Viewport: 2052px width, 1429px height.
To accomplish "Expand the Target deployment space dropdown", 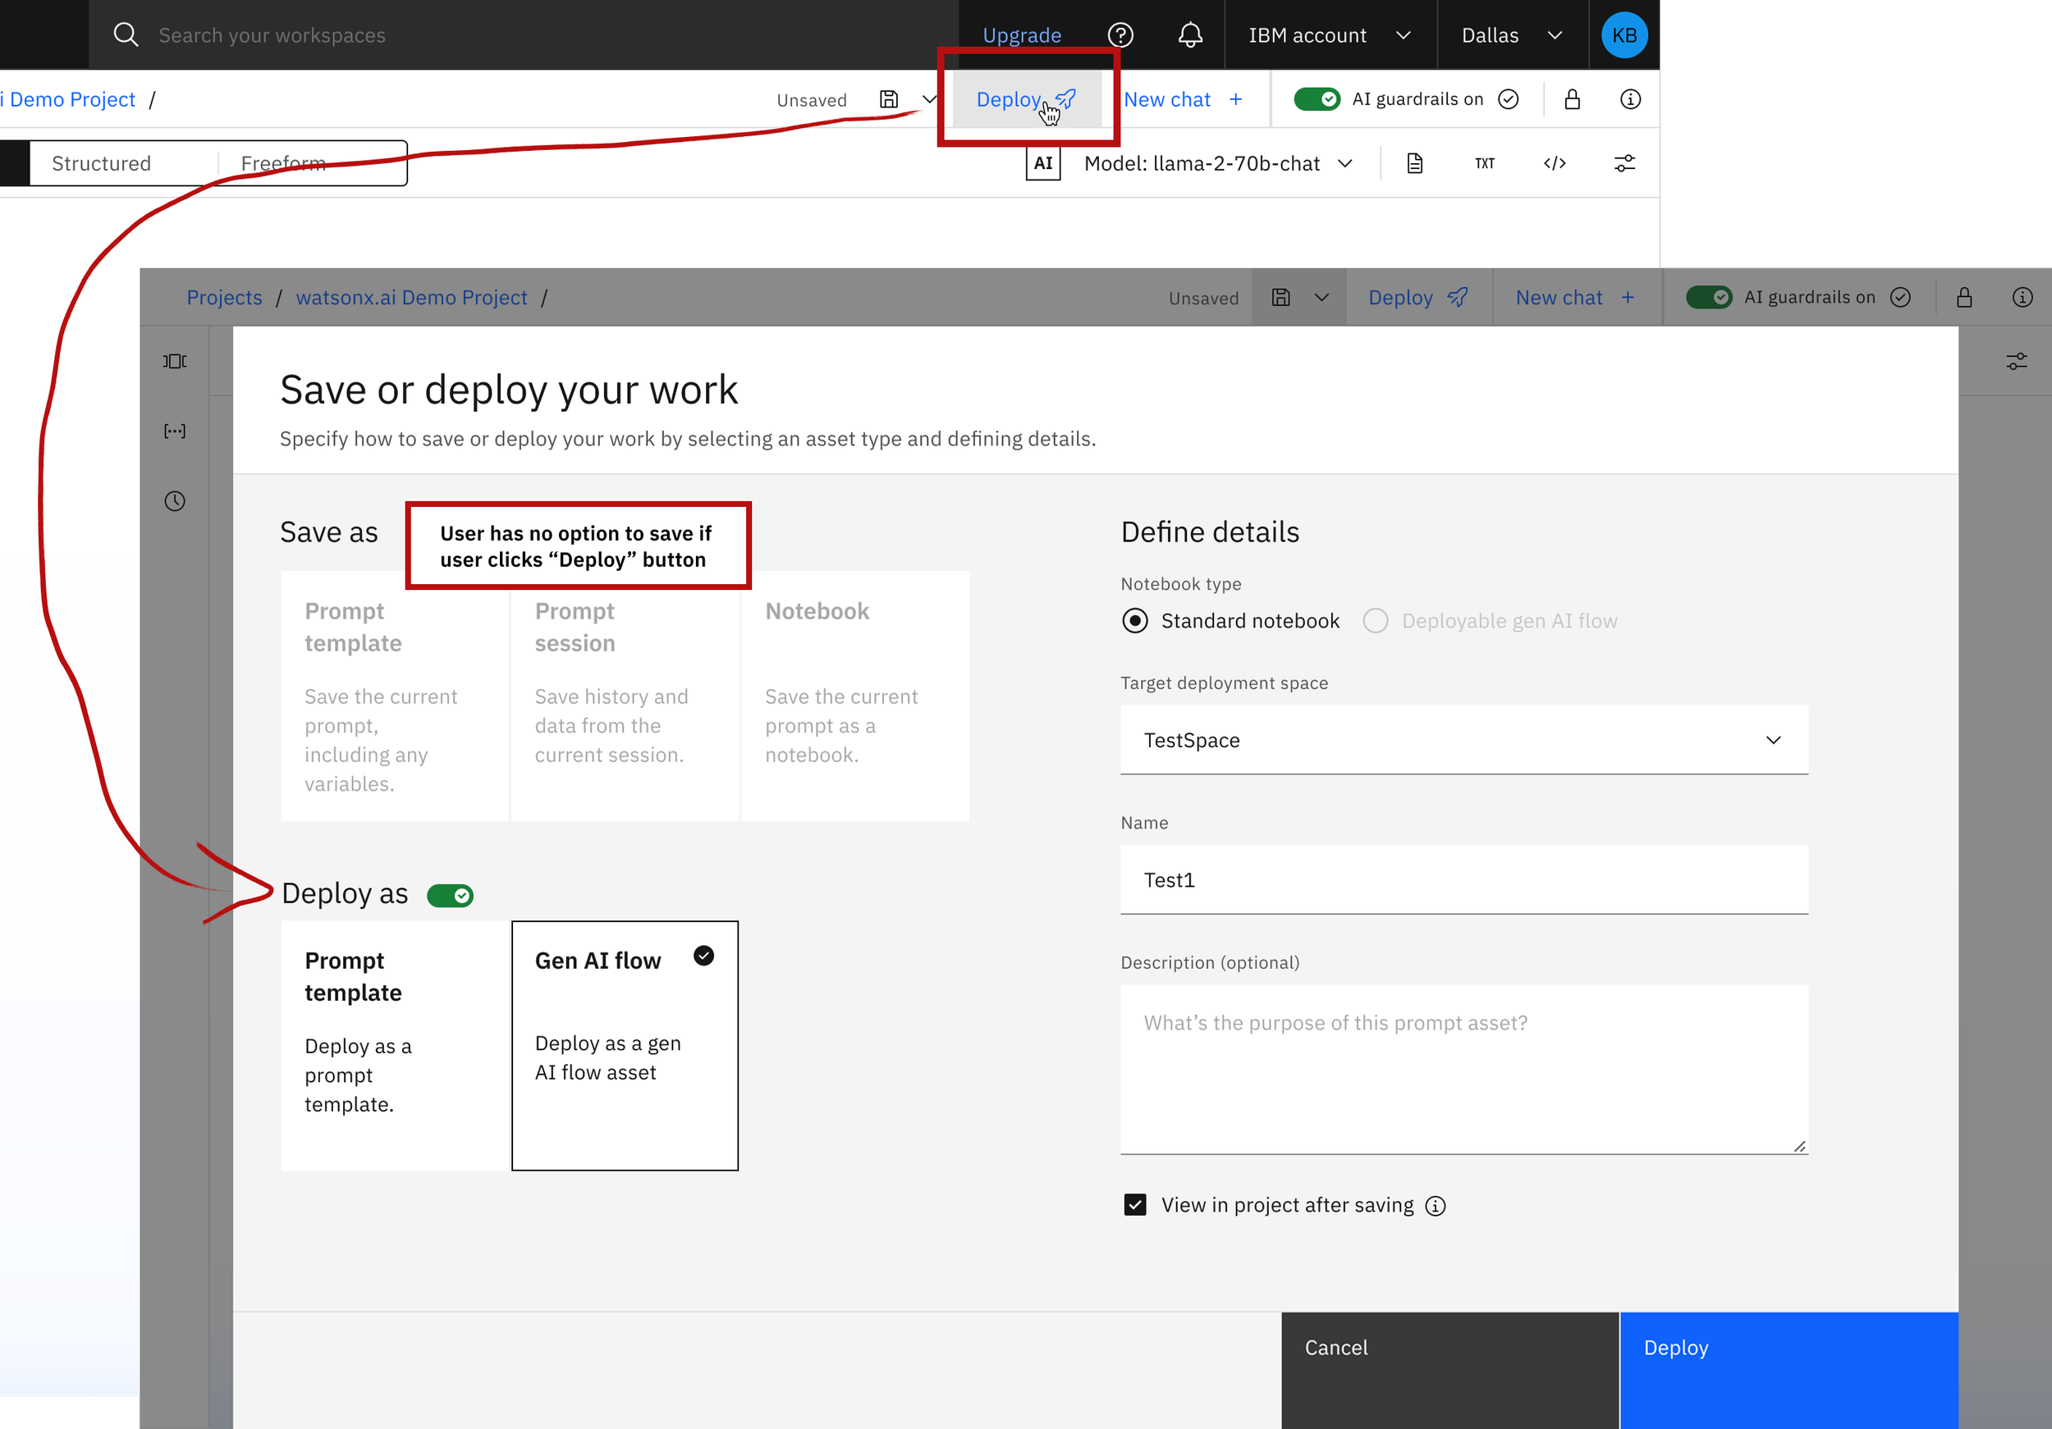I will [1463, 739].
